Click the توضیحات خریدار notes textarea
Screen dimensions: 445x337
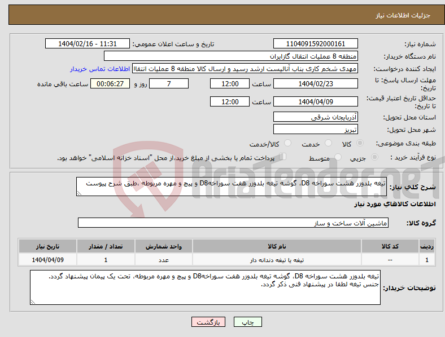click(205, 287)
